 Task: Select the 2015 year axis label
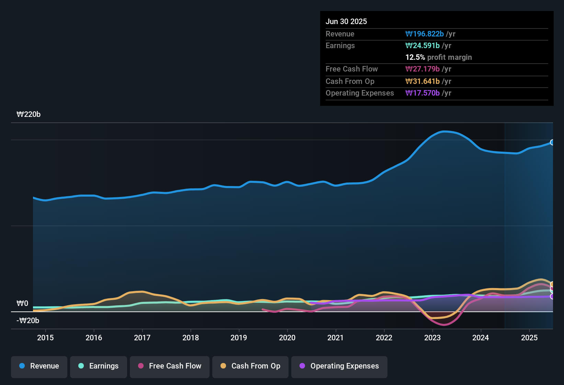pos(46,338)
